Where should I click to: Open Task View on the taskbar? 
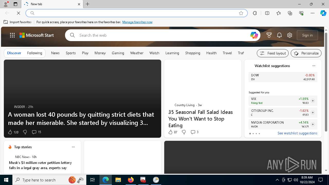pos(93,180)
